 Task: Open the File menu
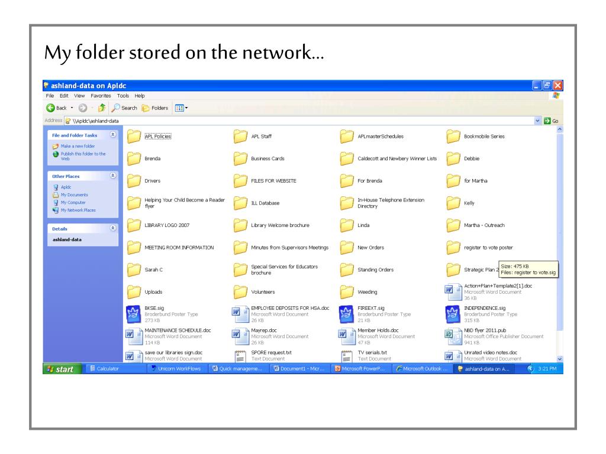(x=50, y=96)
